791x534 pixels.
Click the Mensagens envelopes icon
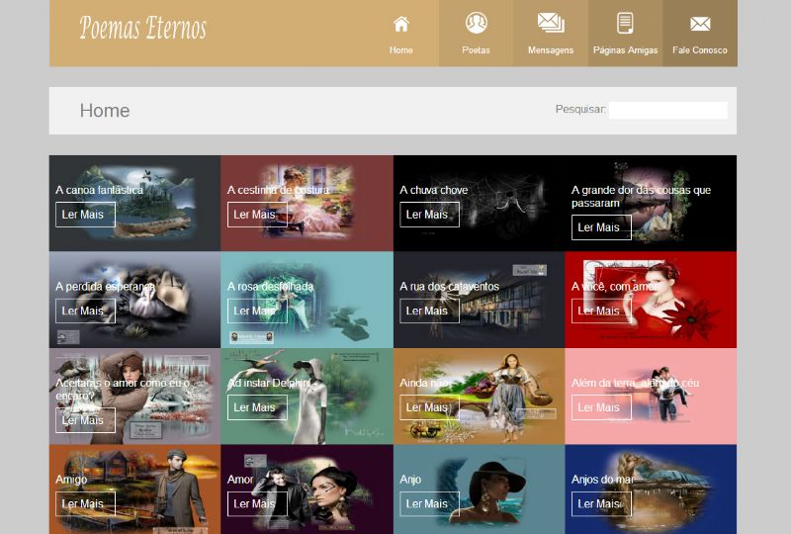551,23
